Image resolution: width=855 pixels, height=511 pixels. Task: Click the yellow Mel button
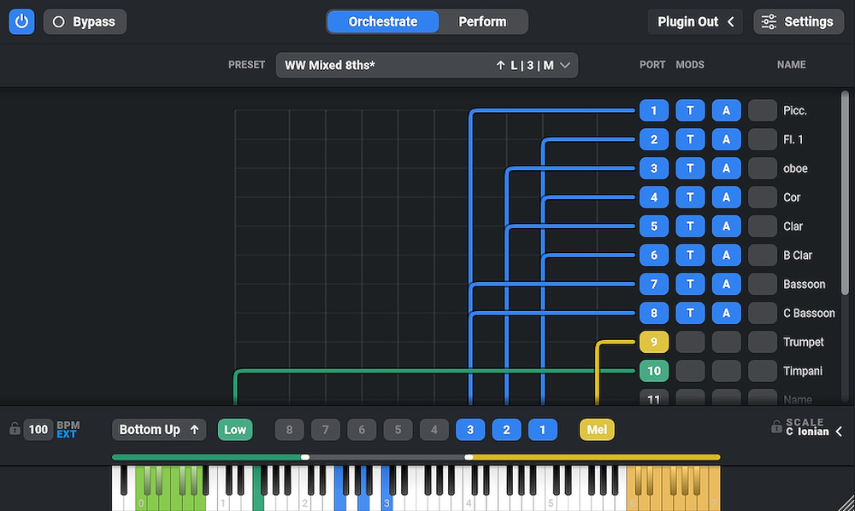pos(597,430)
